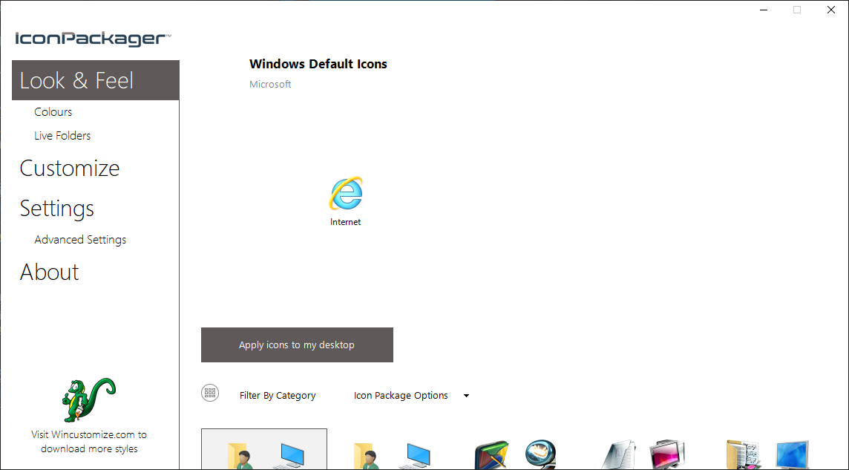Go to Live Folders settings
This screenshot has height=470, width=849.
click(x=62, y=136)
